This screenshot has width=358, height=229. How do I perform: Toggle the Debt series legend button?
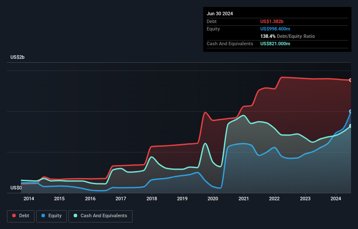click(20, 216)
